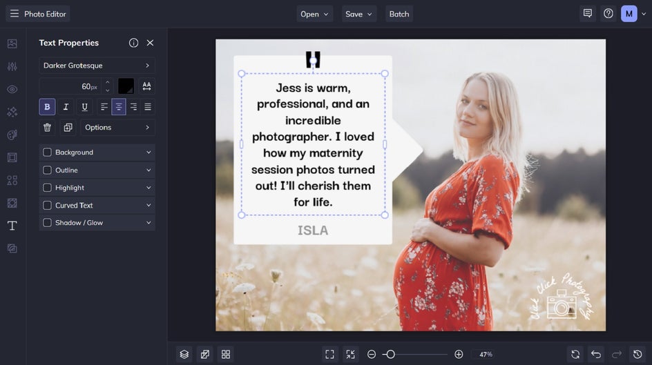Expand the Background section chevron
The height and width of the screenshot is (365, 652).
(x=148, y=152)
